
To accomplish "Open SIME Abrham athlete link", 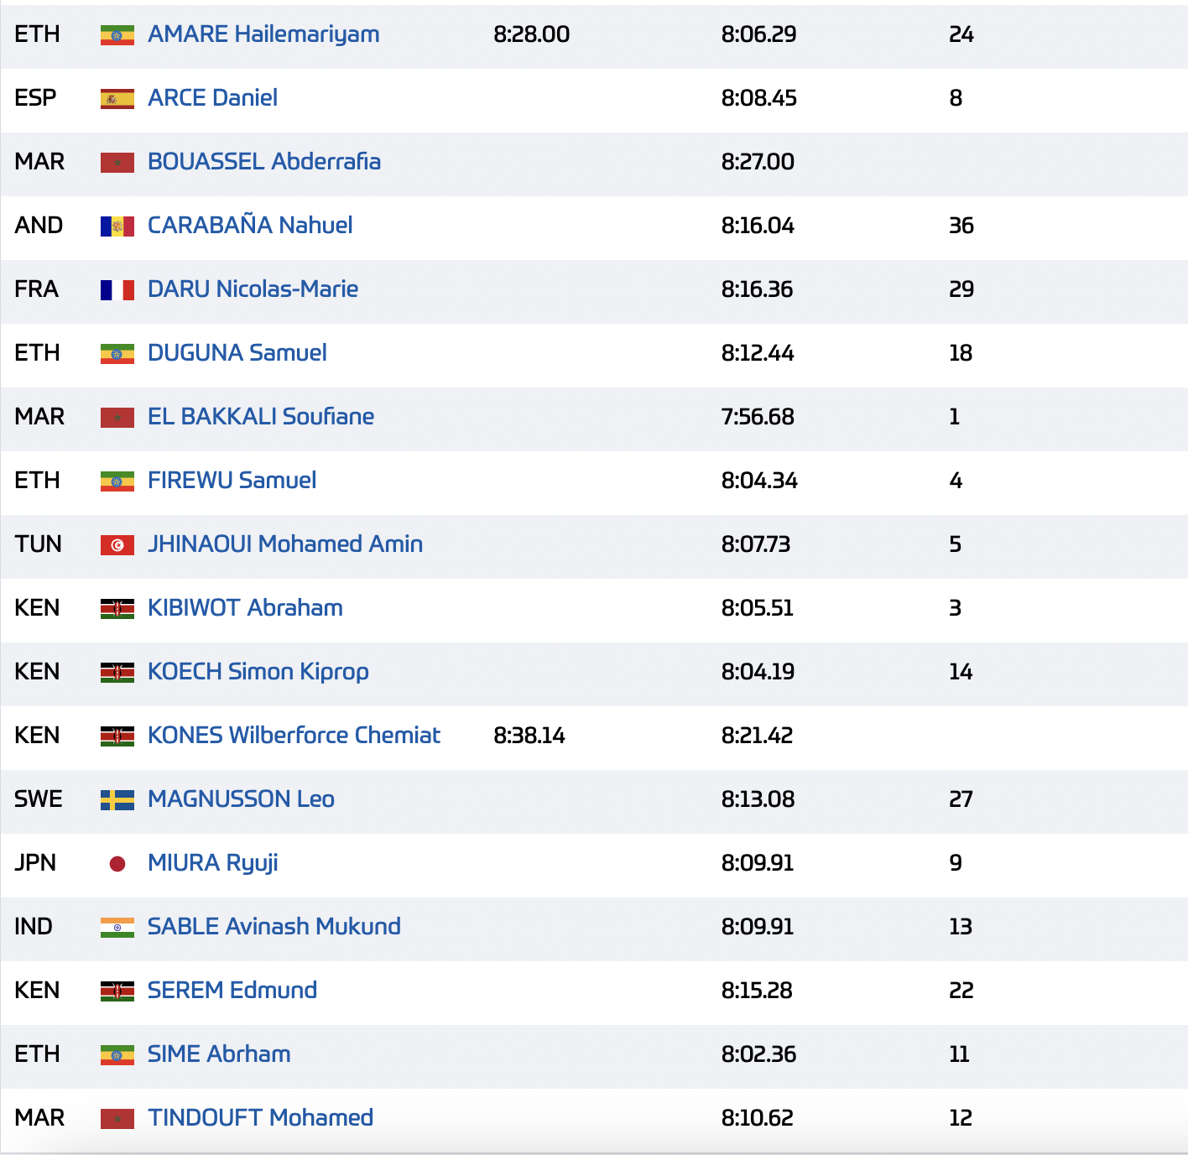I will (219, 1054).
